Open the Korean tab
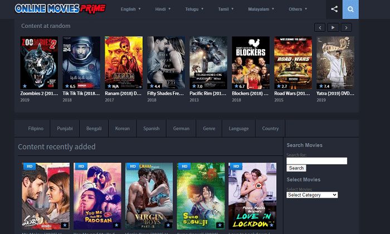Screen dimensions: 390x234 pos(123,129)
